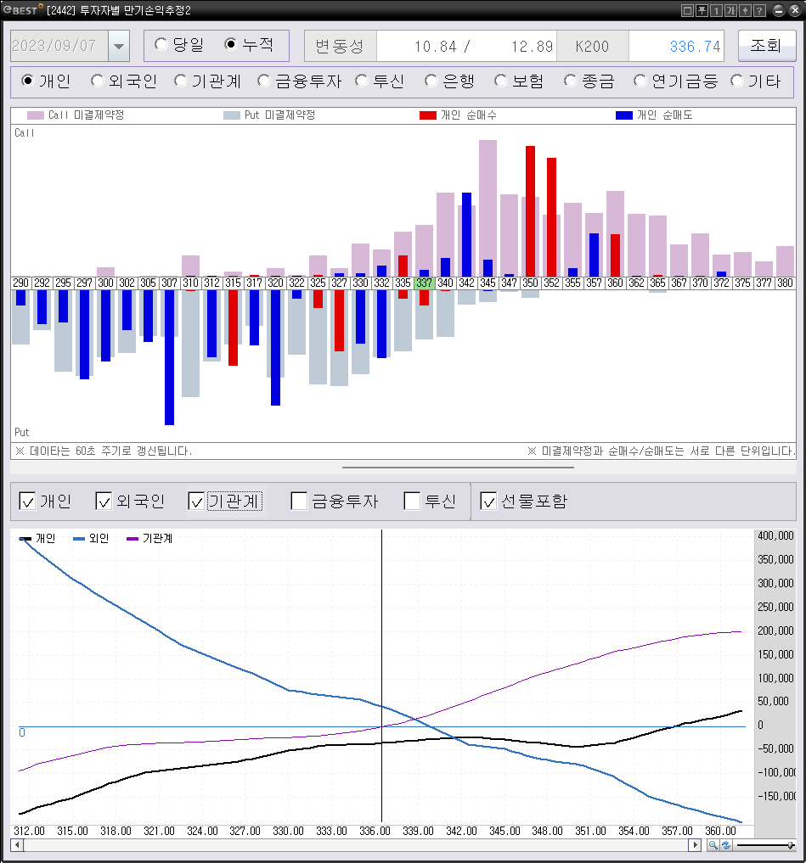Image resolution: width=806 pixels, height=863 pixels.
Task: Click the '가' font icon in title bar
Action: 730,10
